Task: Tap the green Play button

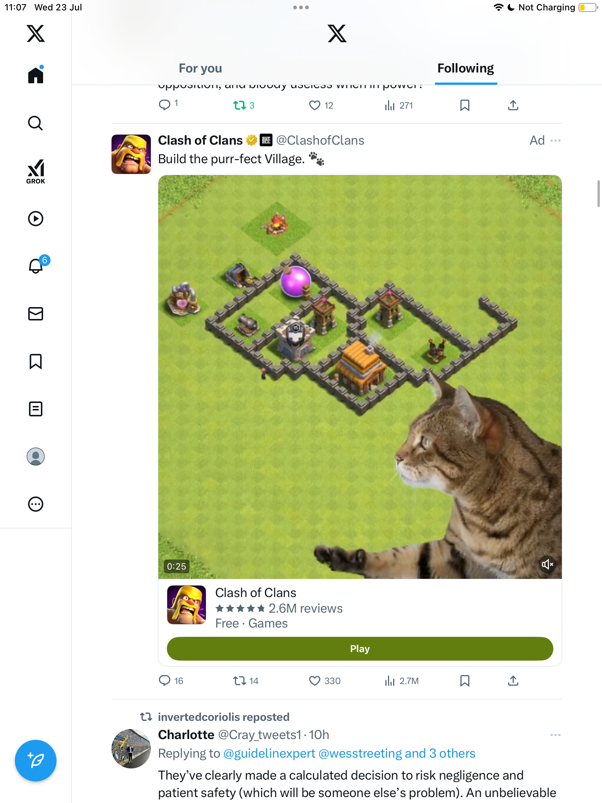Action: pos(360,649)
